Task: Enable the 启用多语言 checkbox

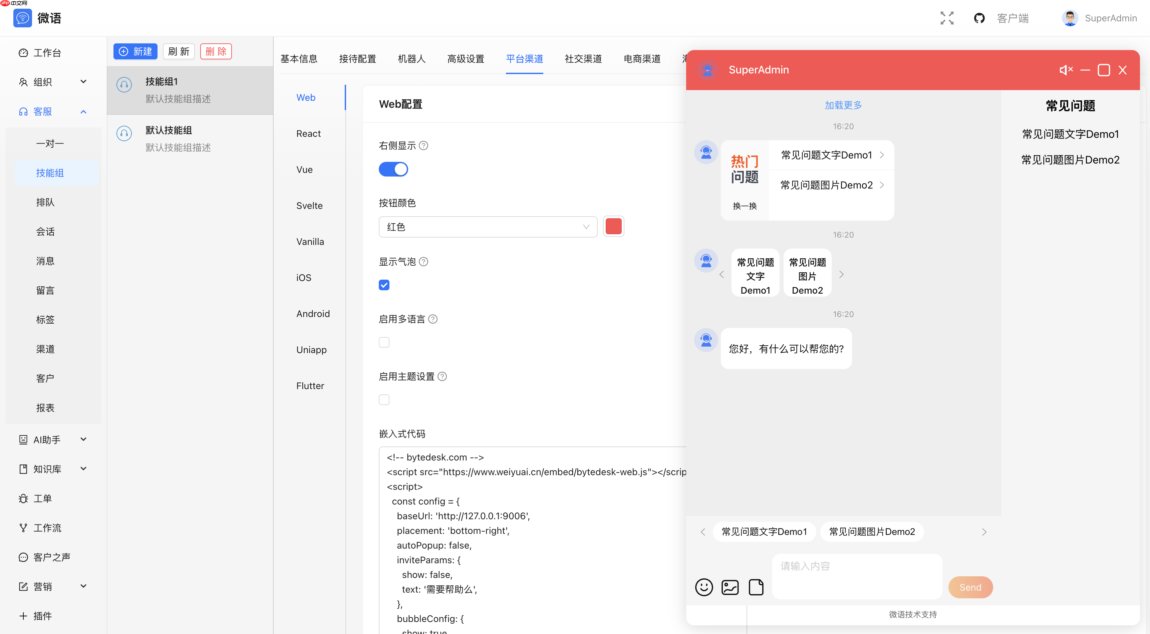Action: click(384, 342)
